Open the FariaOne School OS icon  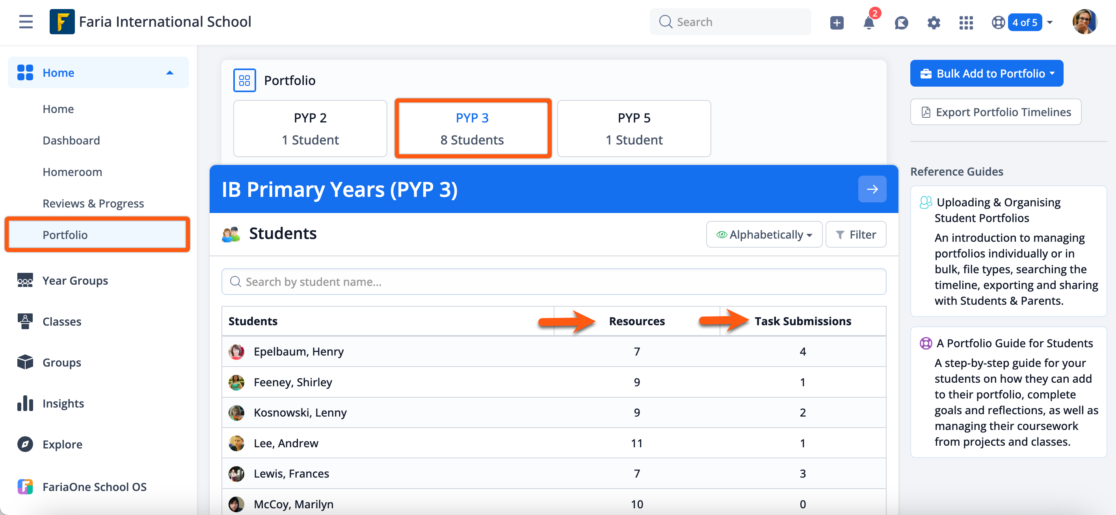(x=25, y=486)
